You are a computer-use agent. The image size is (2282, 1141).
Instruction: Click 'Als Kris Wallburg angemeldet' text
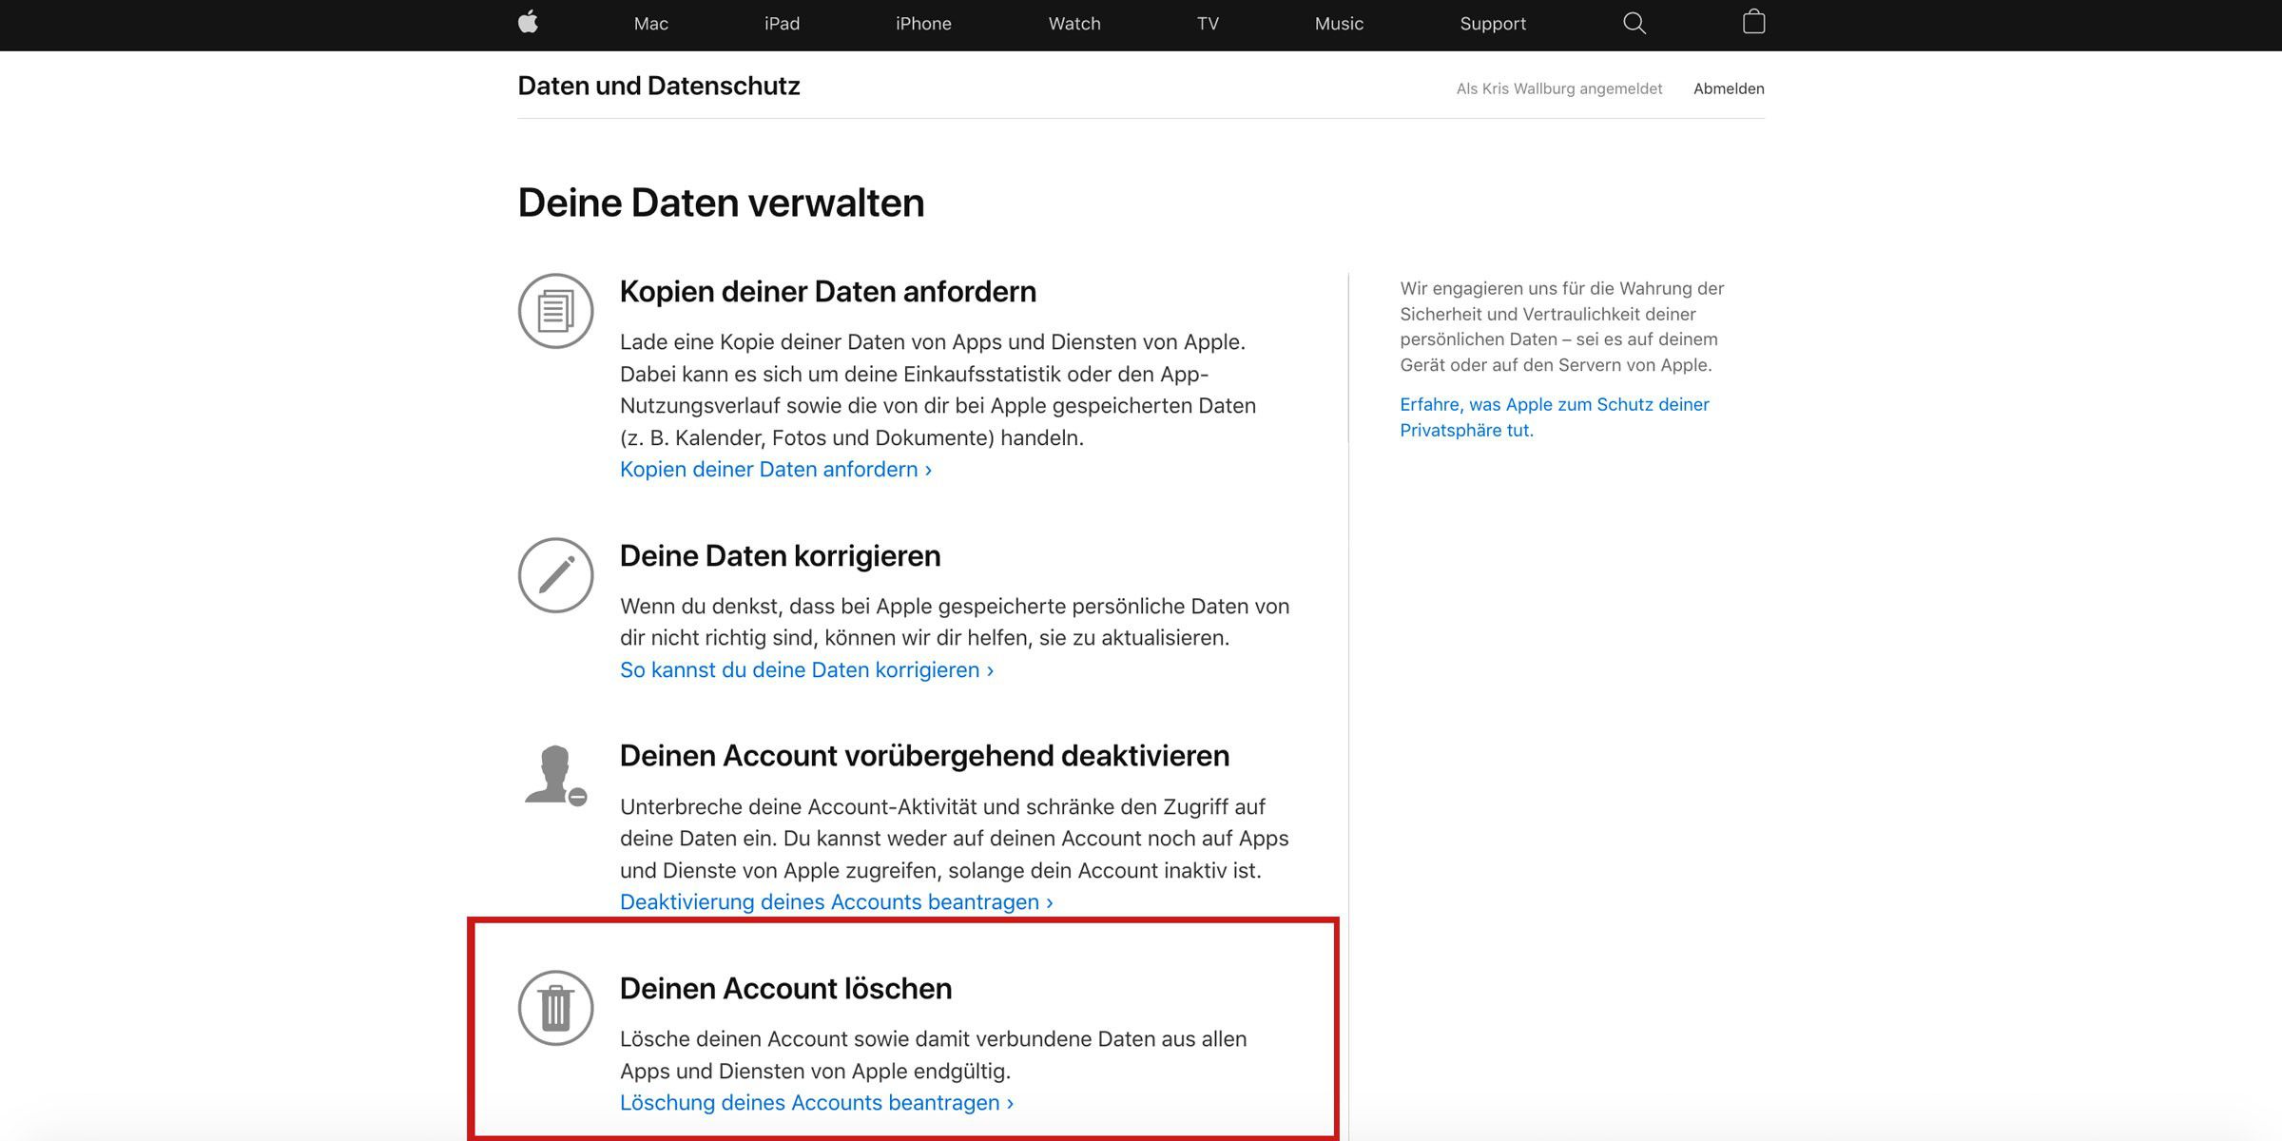click(x=1559, y=88)
